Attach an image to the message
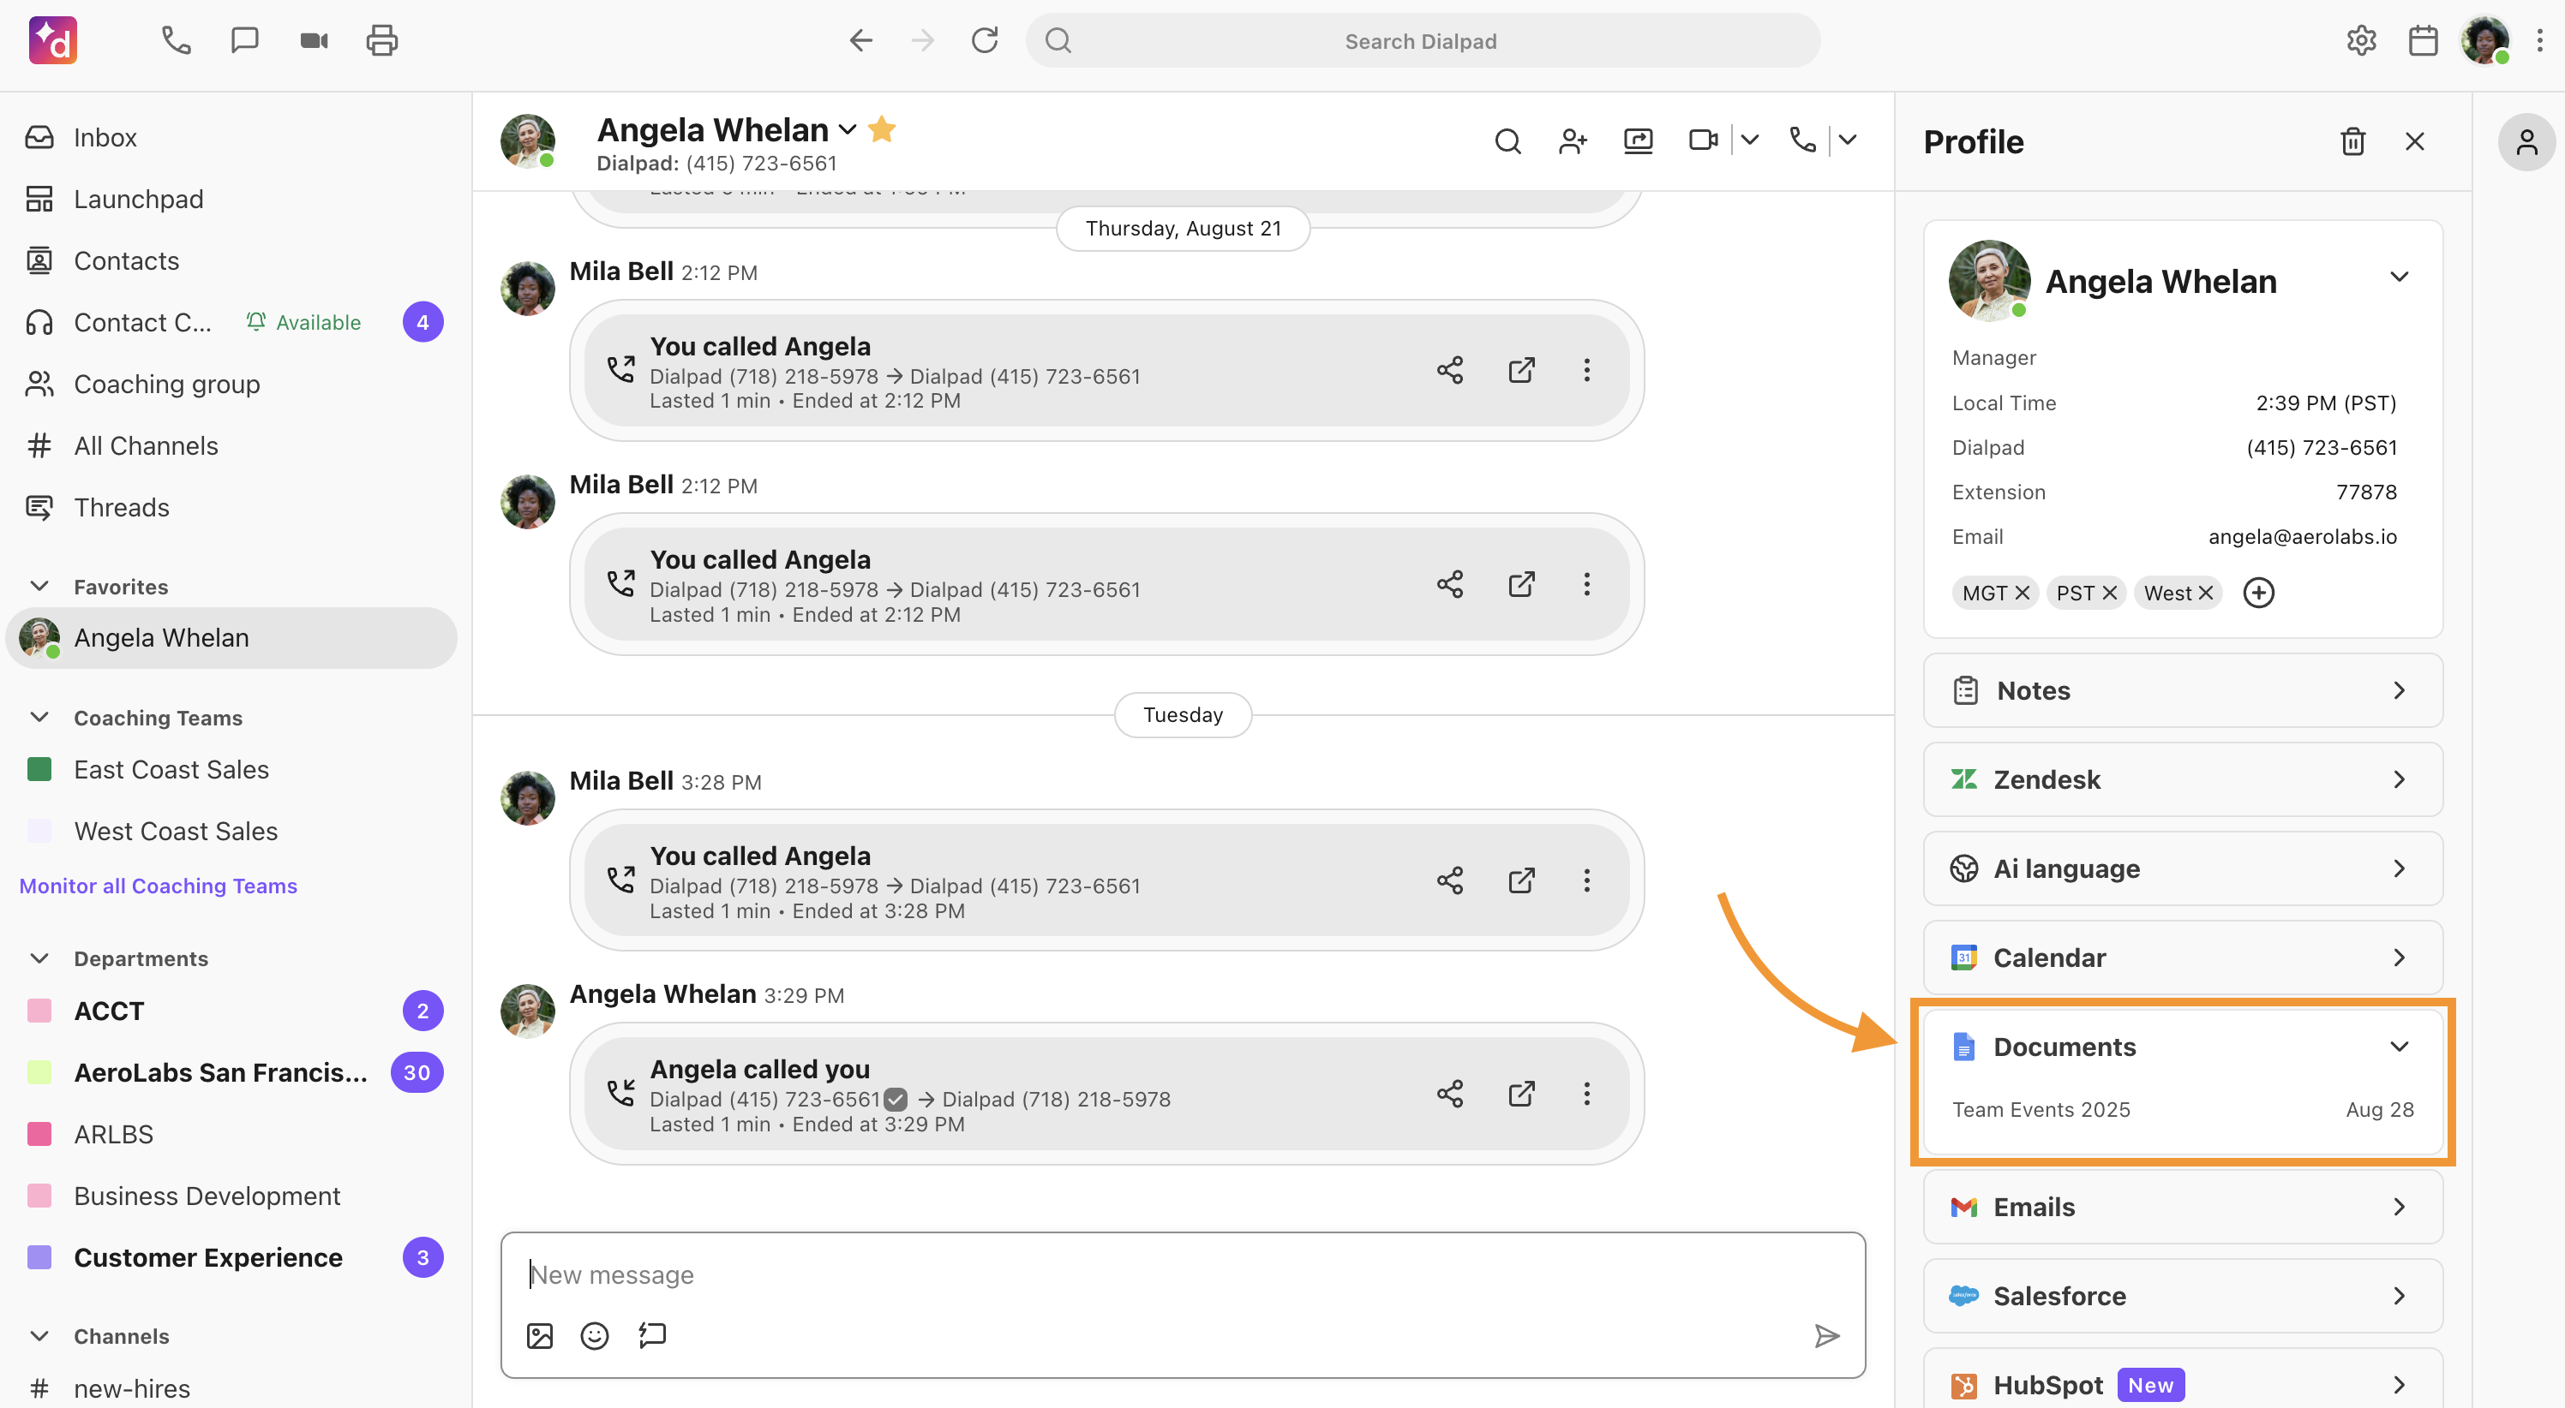 pyautogui.click(x=540, y=1335)
